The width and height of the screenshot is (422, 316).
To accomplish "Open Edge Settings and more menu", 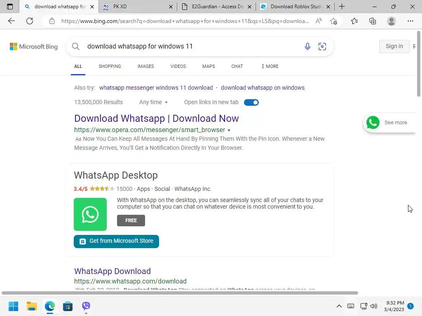I will tap(410, 21).
